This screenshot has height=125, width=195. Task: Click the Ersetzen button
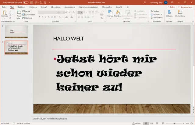[x=155, y=14]
